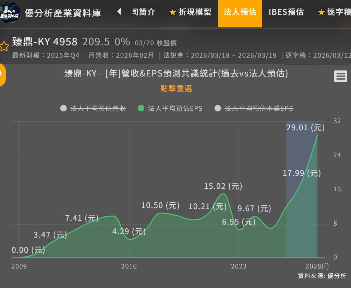Image resolution: width=351 pixels, height=288 pixels.
Task: Click the star icon on 逐字稿 tab
Action: pos(321,13)
